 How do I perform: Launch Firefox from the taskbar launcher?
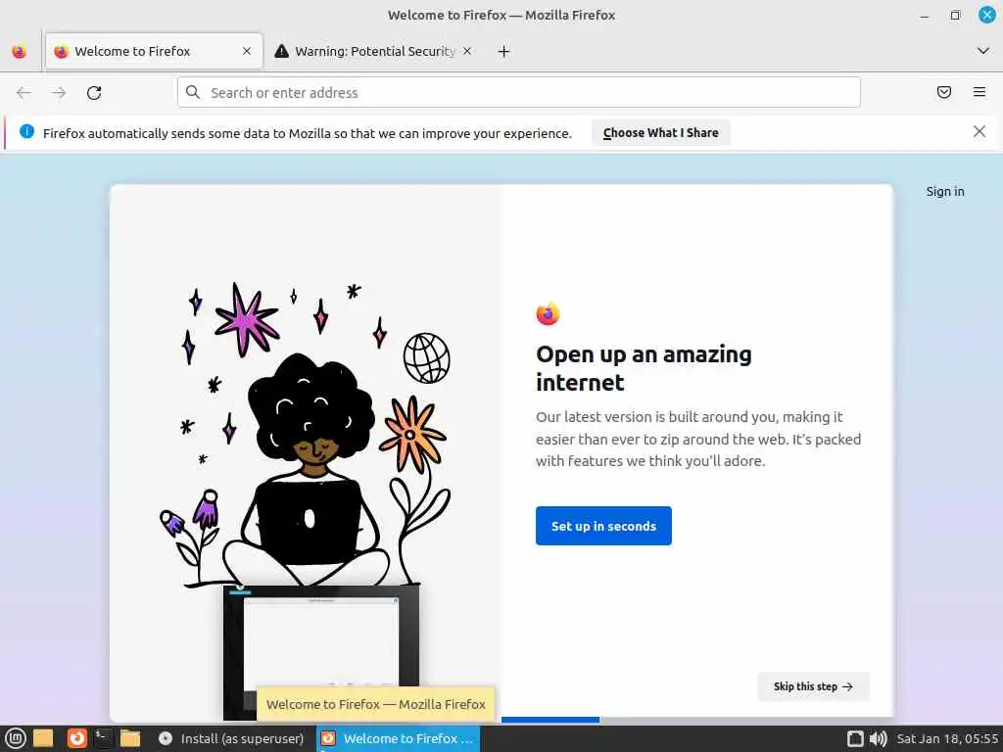click(x=76, y=738)
